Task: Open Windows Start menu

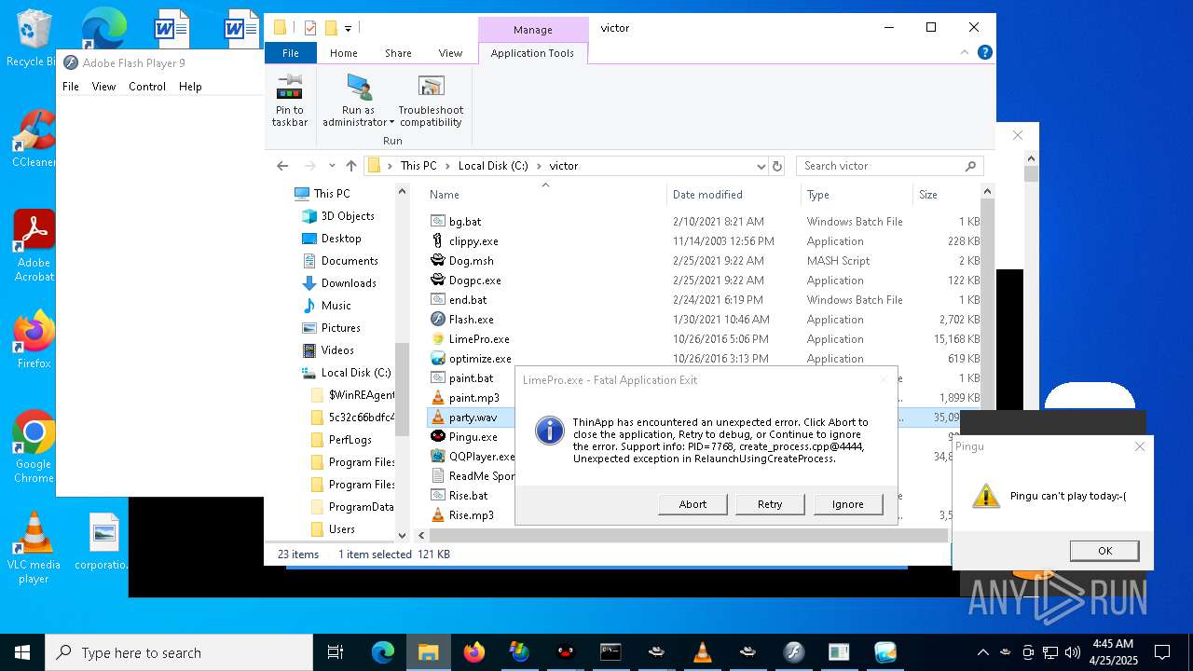Action: [22, 652]
